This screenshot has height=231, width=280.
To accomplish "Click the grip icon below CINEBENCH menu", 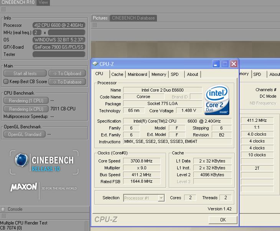I will [4, 10].
